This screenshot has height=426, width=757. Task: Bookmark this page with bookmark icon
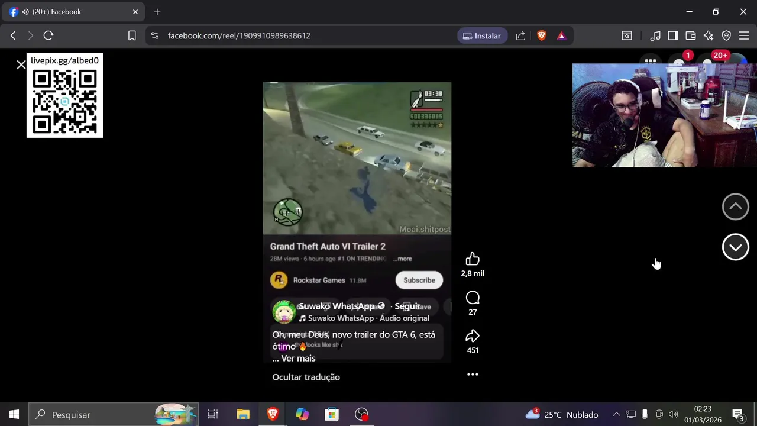click(x=132, y=35)
